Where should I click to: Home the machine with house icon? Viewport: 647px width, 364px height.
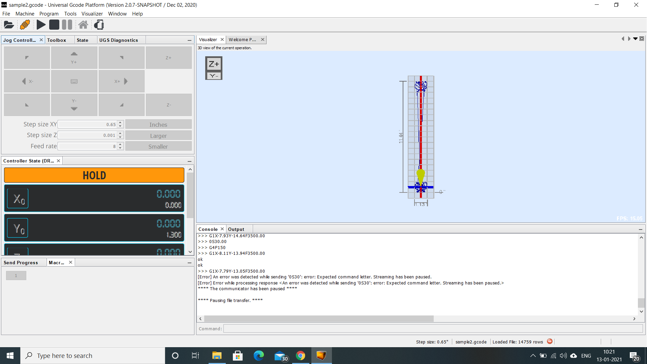tap(83, 25)
